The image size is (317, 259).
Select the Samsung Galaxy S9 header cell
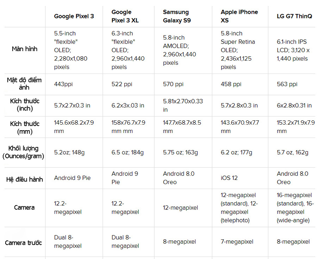click(177, 16)
